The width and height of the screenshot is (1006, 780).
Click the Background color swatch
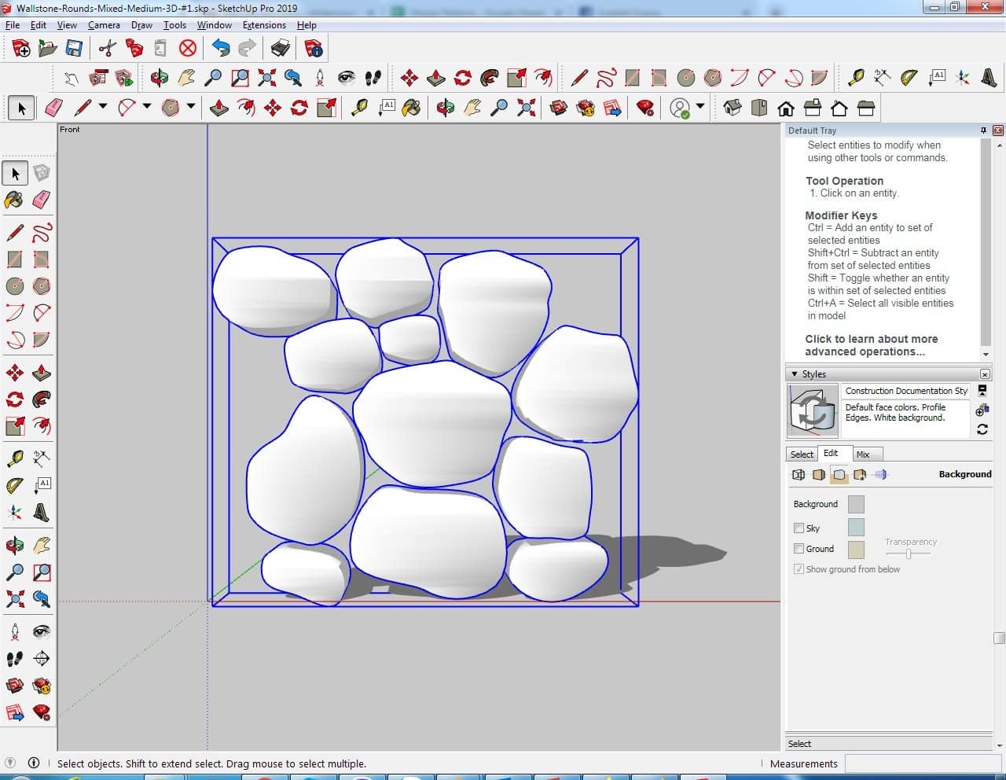[x=856, y=504]
